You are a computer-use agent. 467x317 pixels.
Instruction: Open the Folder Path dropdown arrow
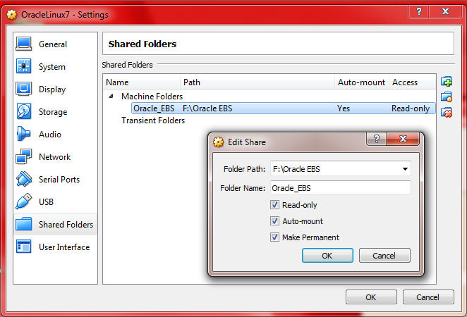[405, 169]
